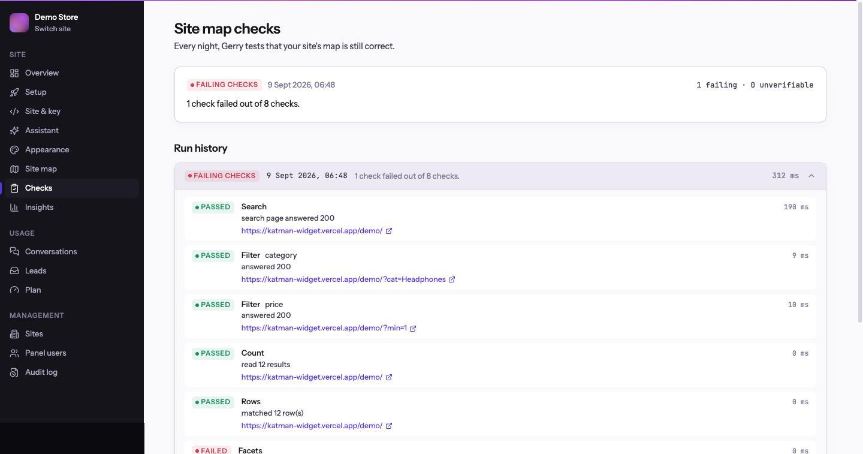Click 'read 12 results' text
Image resolution: width=863 pixels, height=454 pixels.
pos(265,365)
